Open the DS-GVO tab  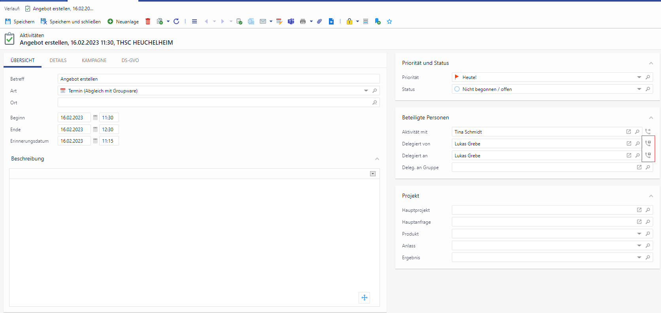pyautogui.click(x=130, y=60)
